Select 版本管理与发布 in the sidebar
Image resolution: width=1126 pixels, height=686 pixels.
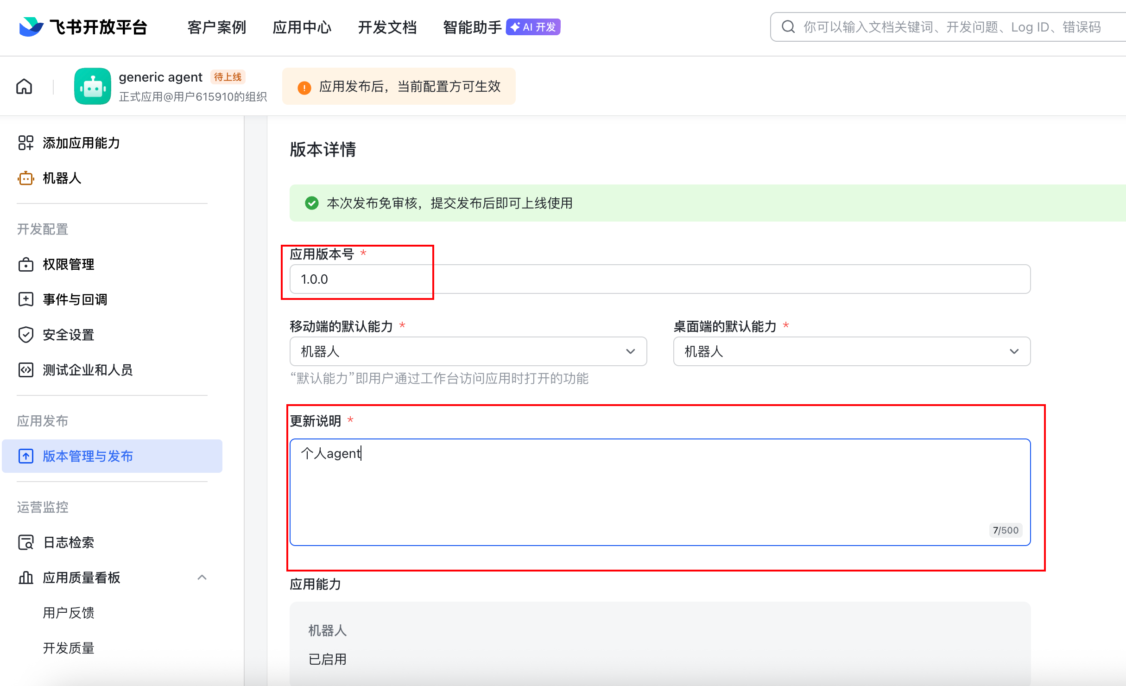point(88,456)
